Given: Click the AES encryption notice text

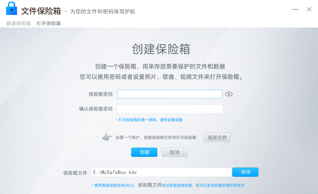Looking at the screenshot, I should click(x=168, y=185).
